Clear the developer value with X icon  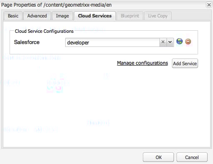[163, 42]
